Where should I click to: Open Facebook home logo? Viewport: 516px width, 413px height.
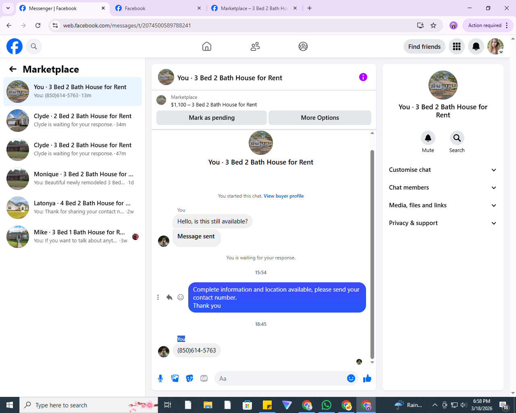point(15,46)
